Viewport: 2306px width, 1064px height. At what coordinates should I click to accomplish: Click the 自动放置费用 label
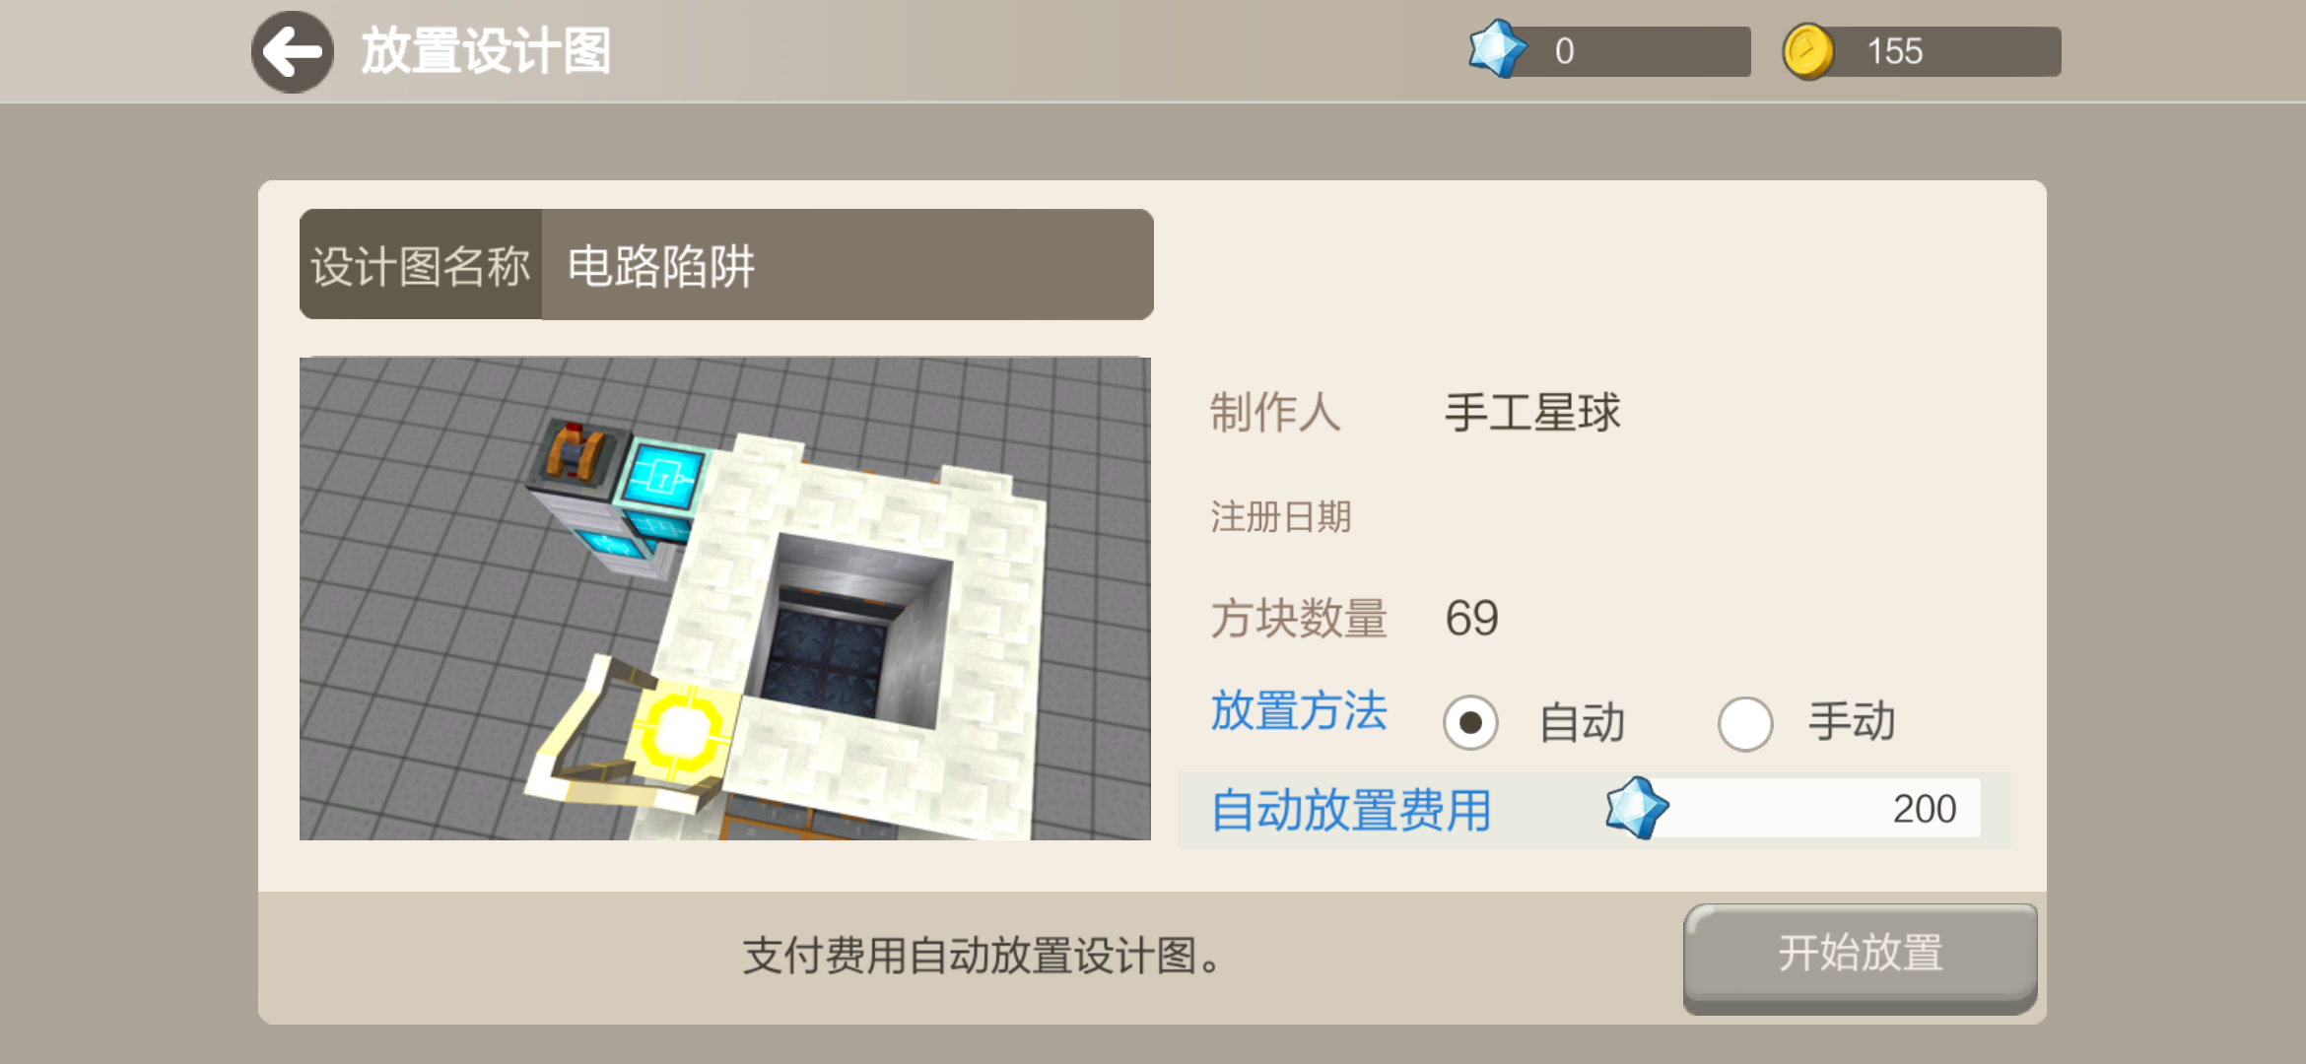pos(1351,810)
